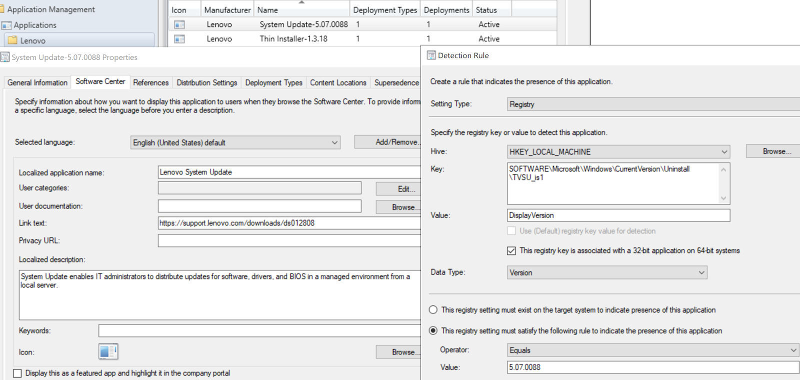The height and width of the screenshot is (380, 800).
Task: Open the Distribution Settings tab
Action: point(207,82)
